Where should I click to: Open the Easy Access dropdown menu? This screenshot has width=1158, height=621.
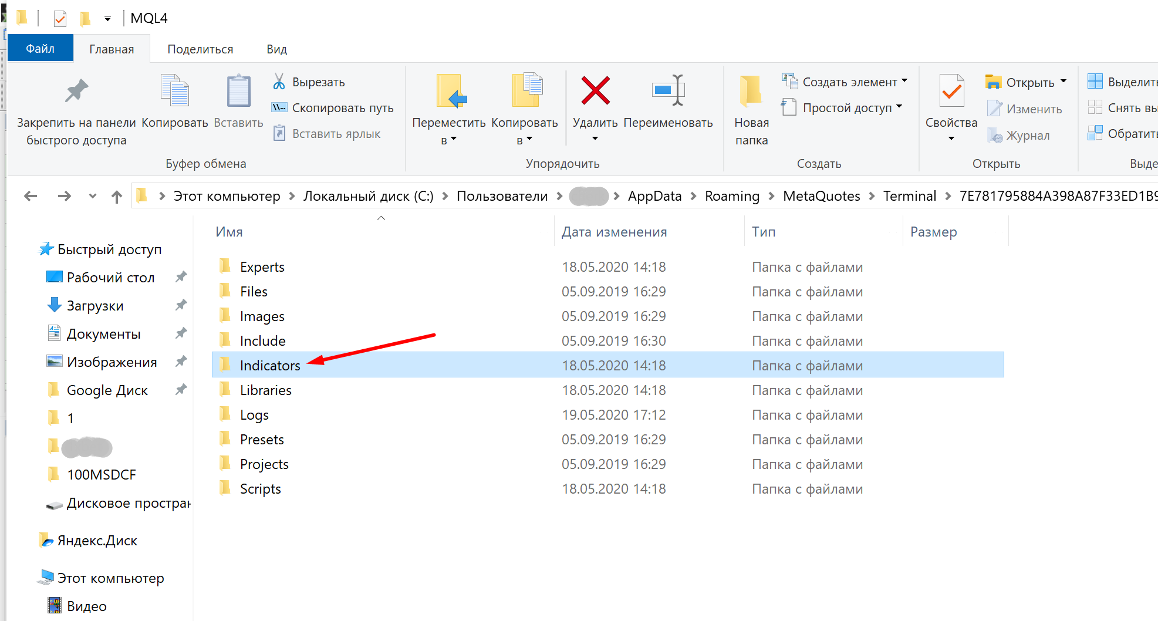click(x=899, y=107)
